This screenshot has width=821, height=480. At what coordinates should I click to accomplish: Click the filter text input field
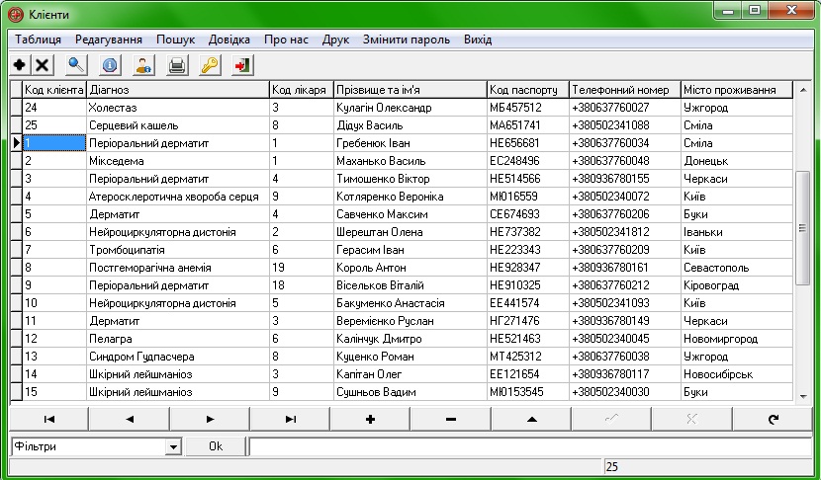click(530, 446)
